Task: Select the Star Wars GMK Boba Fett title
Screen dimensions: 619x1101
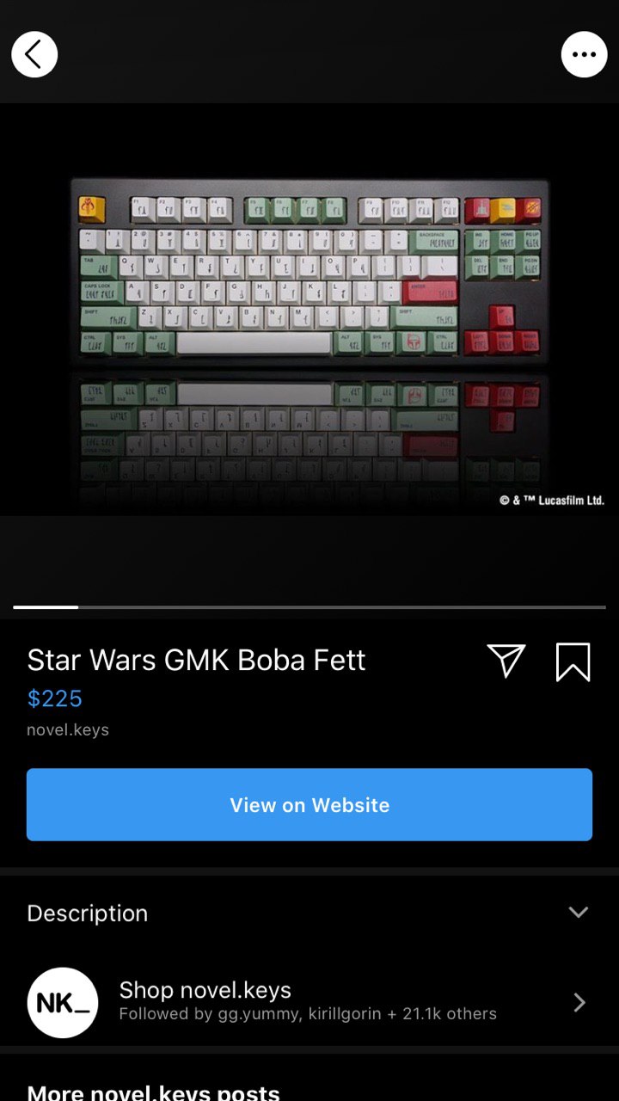Action: click(196, 660)
